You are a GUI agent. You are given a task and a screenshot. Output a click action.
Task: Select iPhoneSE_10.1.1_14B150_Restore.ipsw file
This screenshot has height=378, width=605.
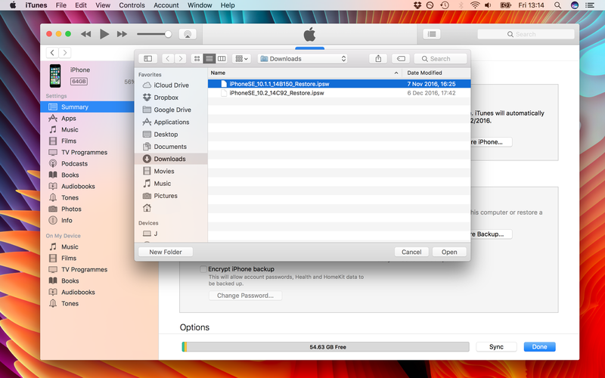(339, 84)
